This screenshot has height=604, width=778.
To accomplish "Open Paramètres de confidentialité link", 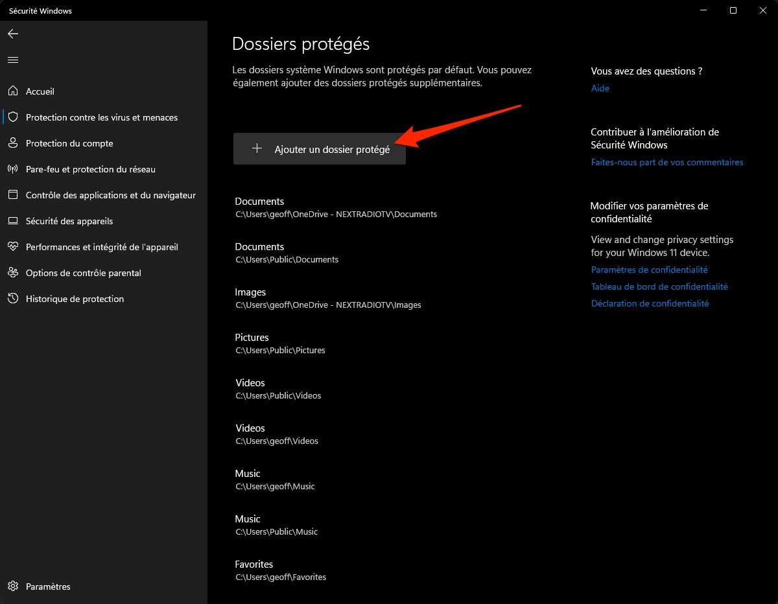I will tap(650, 270).
